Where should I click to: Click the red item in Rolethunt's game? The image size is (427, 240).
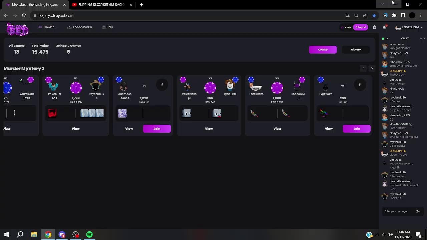52,113
